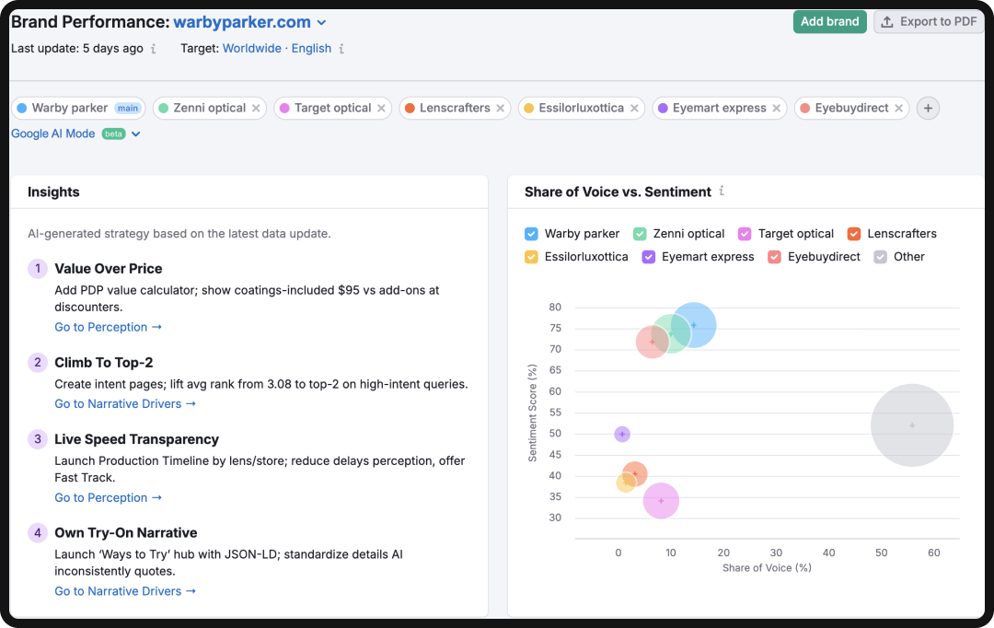Image resolution: width=994 pixels, height=628 pixels.
Task: Remove the Eyebuydirect brand chip
Action: pyautogui.click(x=899, y=108)
